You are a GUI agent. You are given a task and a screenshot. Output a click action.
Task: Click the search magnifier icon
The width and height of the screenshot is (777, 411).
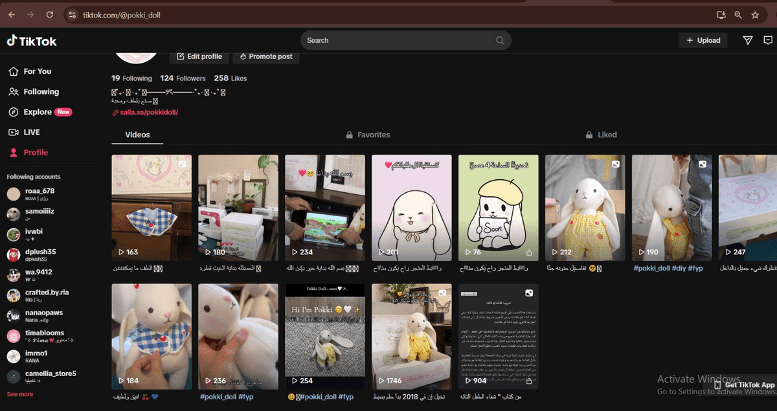click(x=499, y=40)
